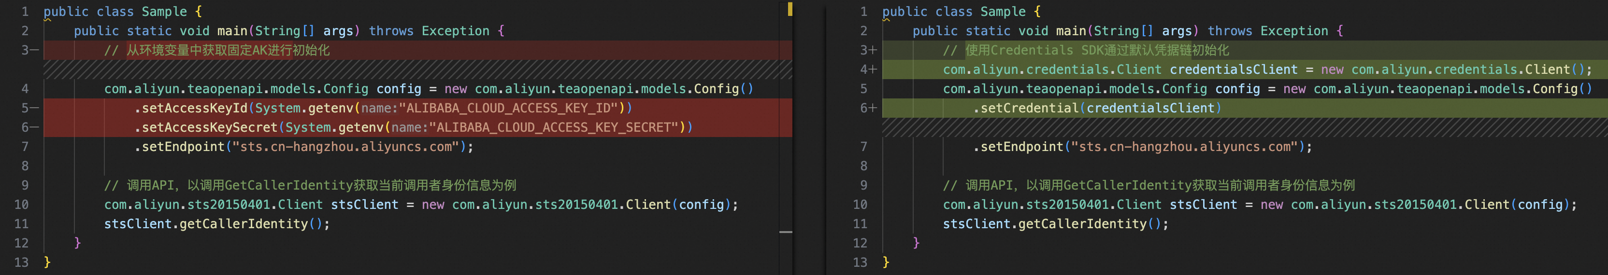Click the added comment 使用Credentials SDK通过默认凭据链初始化
The width and height of the screenshot is (1608, 275).
tap(1086, 51)
